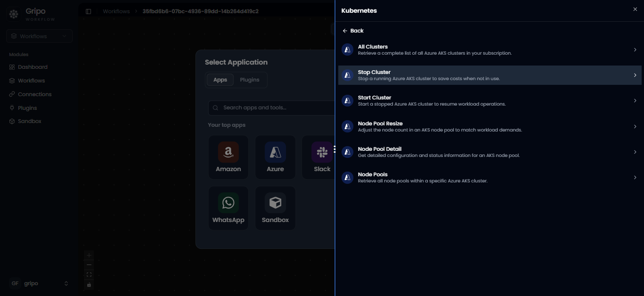This screenshot has height=296, width=644.
Task: Click the canvas lock icon
Action: (x=89, y=285)
